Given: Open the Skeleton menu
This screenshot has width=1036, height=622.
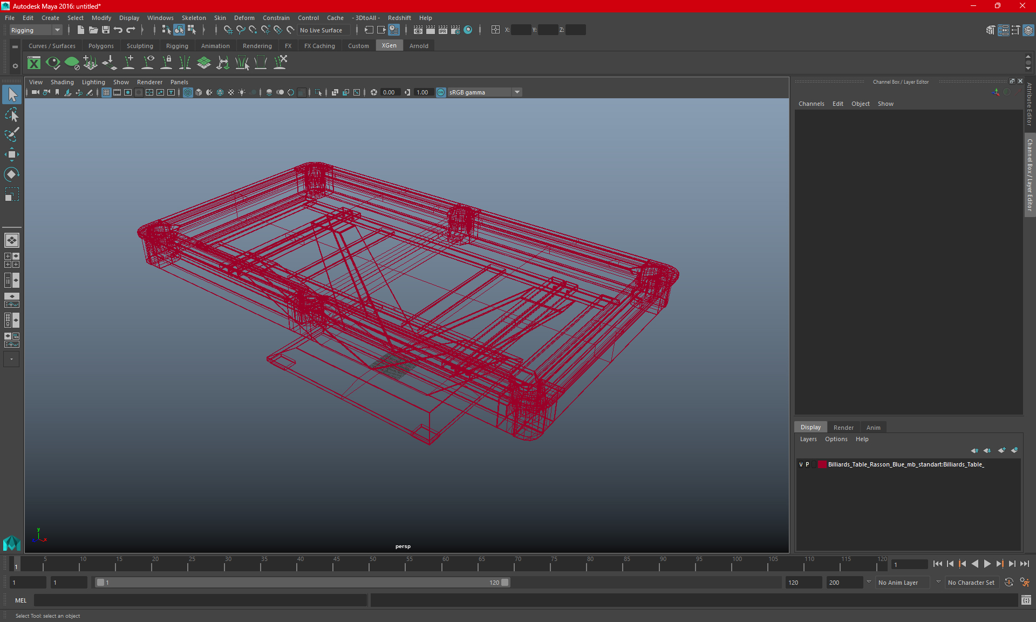Looking at the screenshot, I should point(194,18).
